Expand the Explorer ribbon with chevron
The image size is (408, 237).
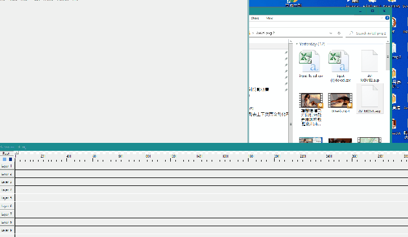tap(382, 18)
